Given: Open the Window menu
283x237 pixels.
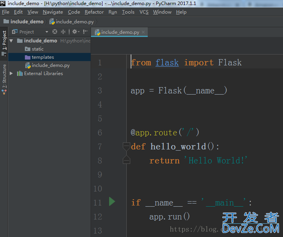Looking at the screenshot, I should click(162, 12).
